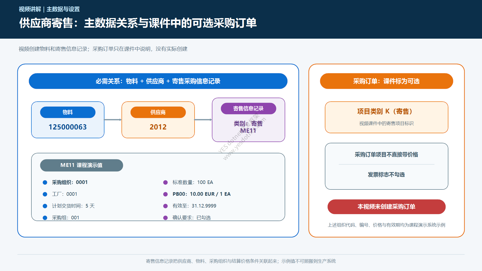
Task: Click the breadcrumb text 视频讲解 | 主数据与设置
Action: (49, 9)
